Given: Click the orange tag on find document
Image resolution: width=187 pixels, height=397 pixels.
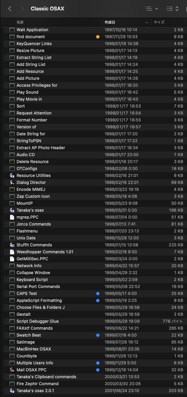Looking at the screenshot, I should [x=98, y=37].
